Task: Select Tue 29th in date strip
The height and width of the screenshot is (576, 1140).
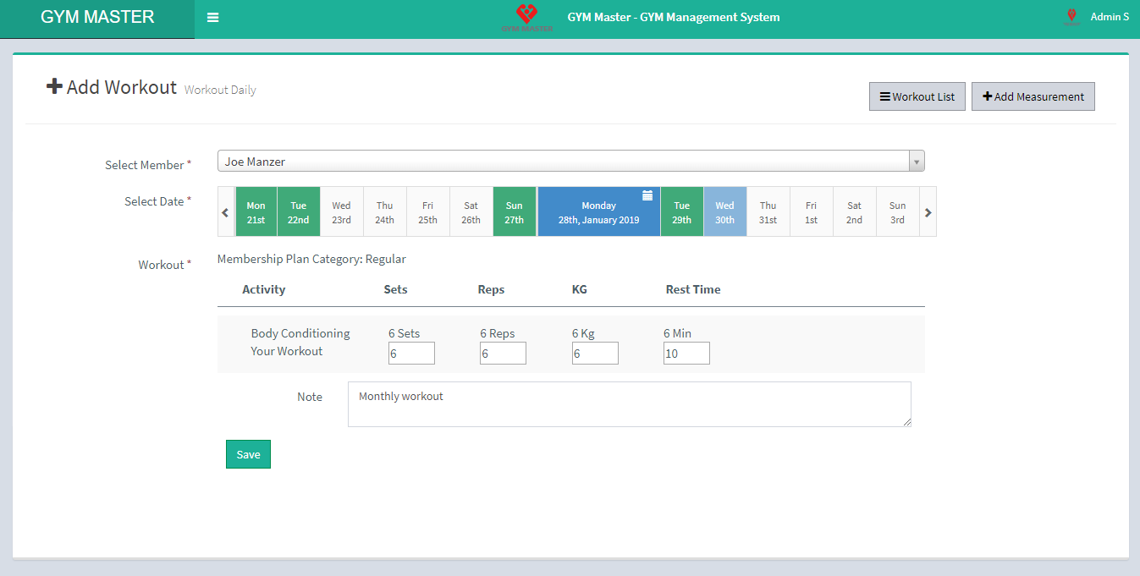Action: tap(682, 212)
